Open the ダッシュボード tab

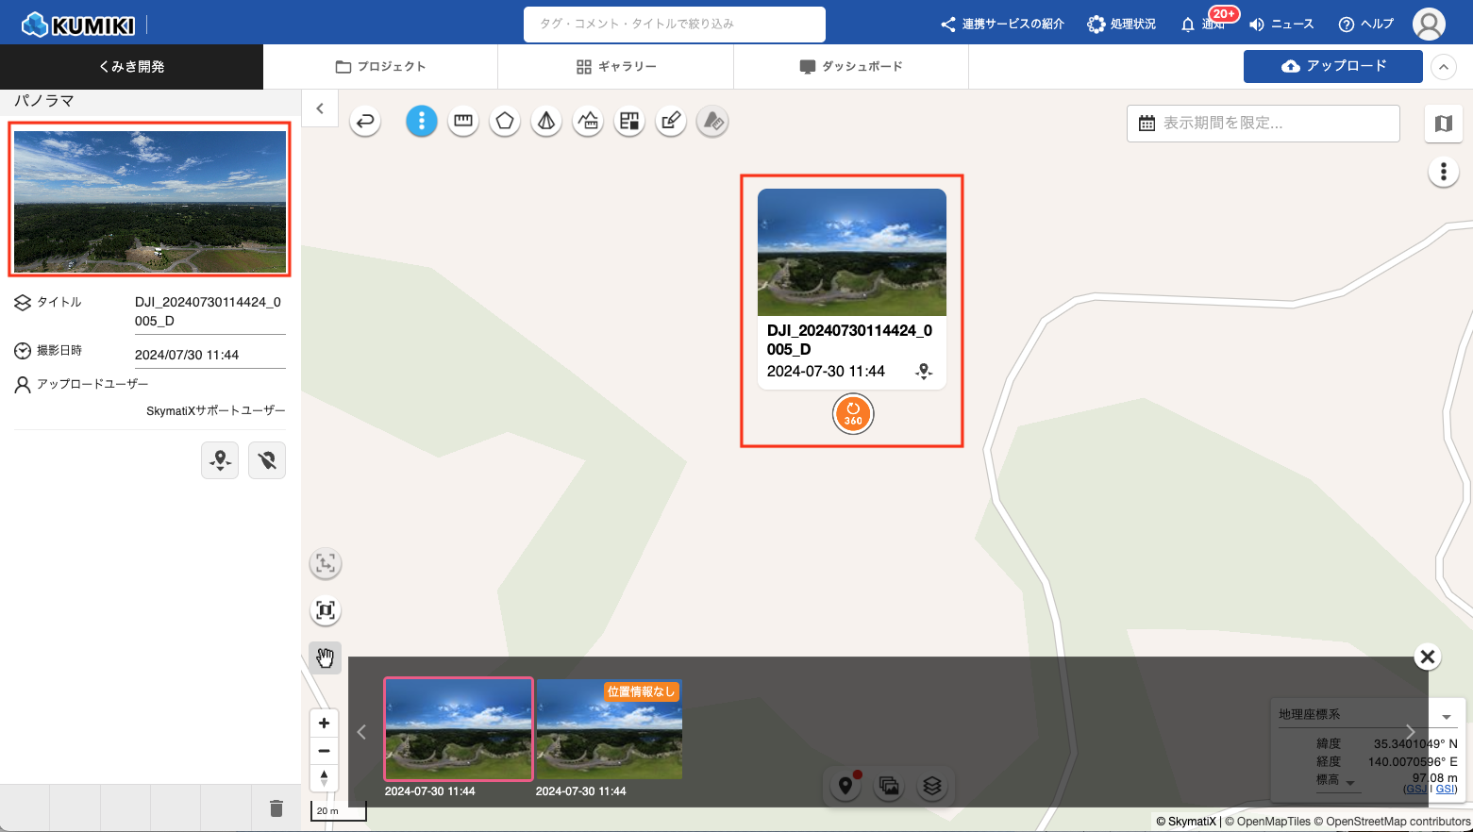click(x=851, y=67)
